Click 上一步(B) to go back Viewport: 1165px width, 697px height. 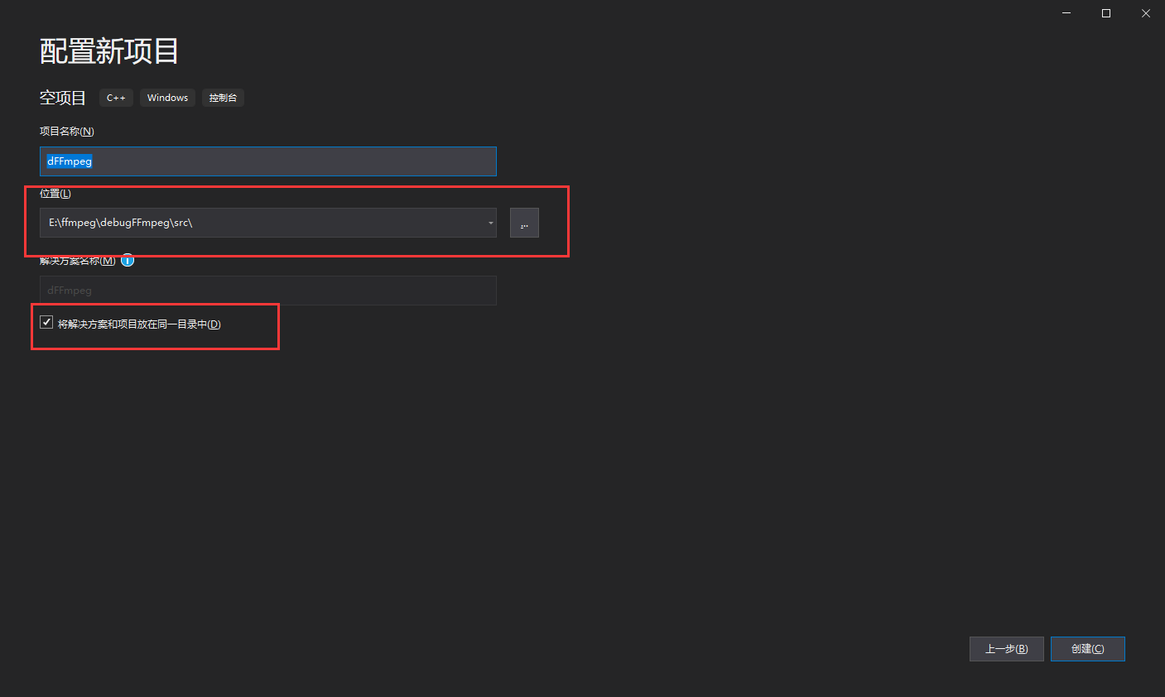[1006, 648]
